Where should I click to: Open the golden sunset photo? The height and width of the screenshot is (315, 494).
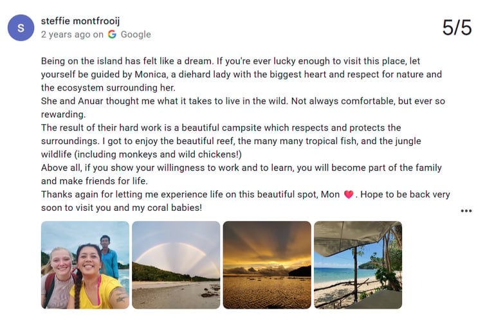pos(267,265)
